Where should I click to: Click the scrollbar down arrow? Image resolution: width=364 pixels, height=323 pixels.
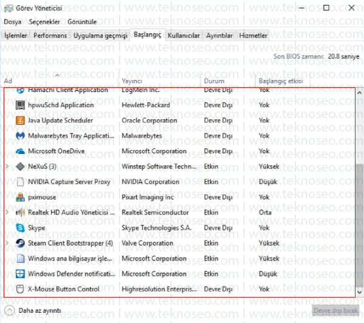(360, 292)
